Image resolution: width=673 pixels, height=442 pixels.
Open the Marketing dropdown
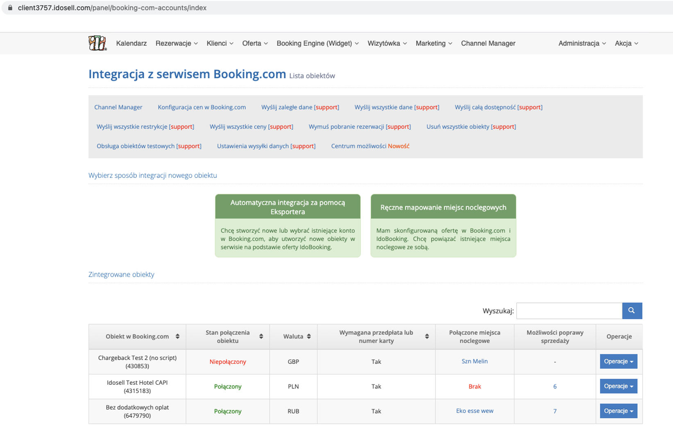click(434, 43)
